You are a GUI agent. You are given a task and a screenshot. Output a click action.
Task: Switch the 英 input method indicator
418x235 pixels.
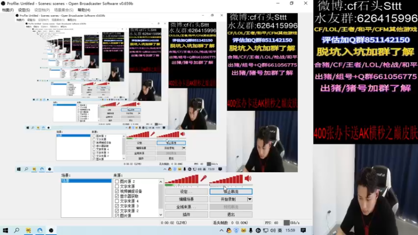(280, 230)
